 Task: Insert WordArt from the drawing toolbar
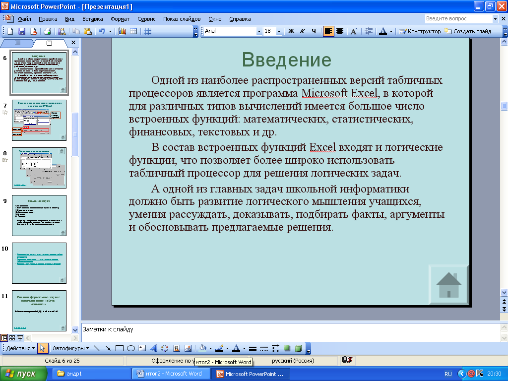[x=154, y=348]
